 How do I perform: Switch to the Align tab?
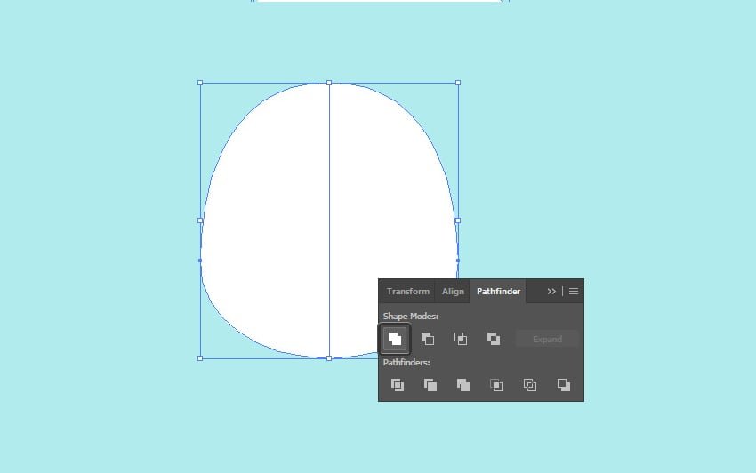click(454, 292)
